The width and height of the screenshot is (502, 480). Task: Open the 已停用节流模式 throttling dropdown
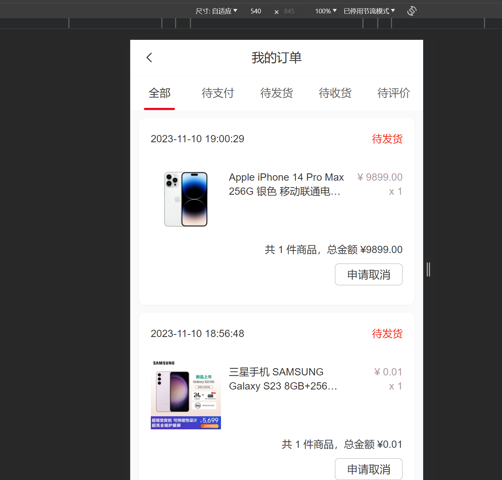tap(369, 11)
